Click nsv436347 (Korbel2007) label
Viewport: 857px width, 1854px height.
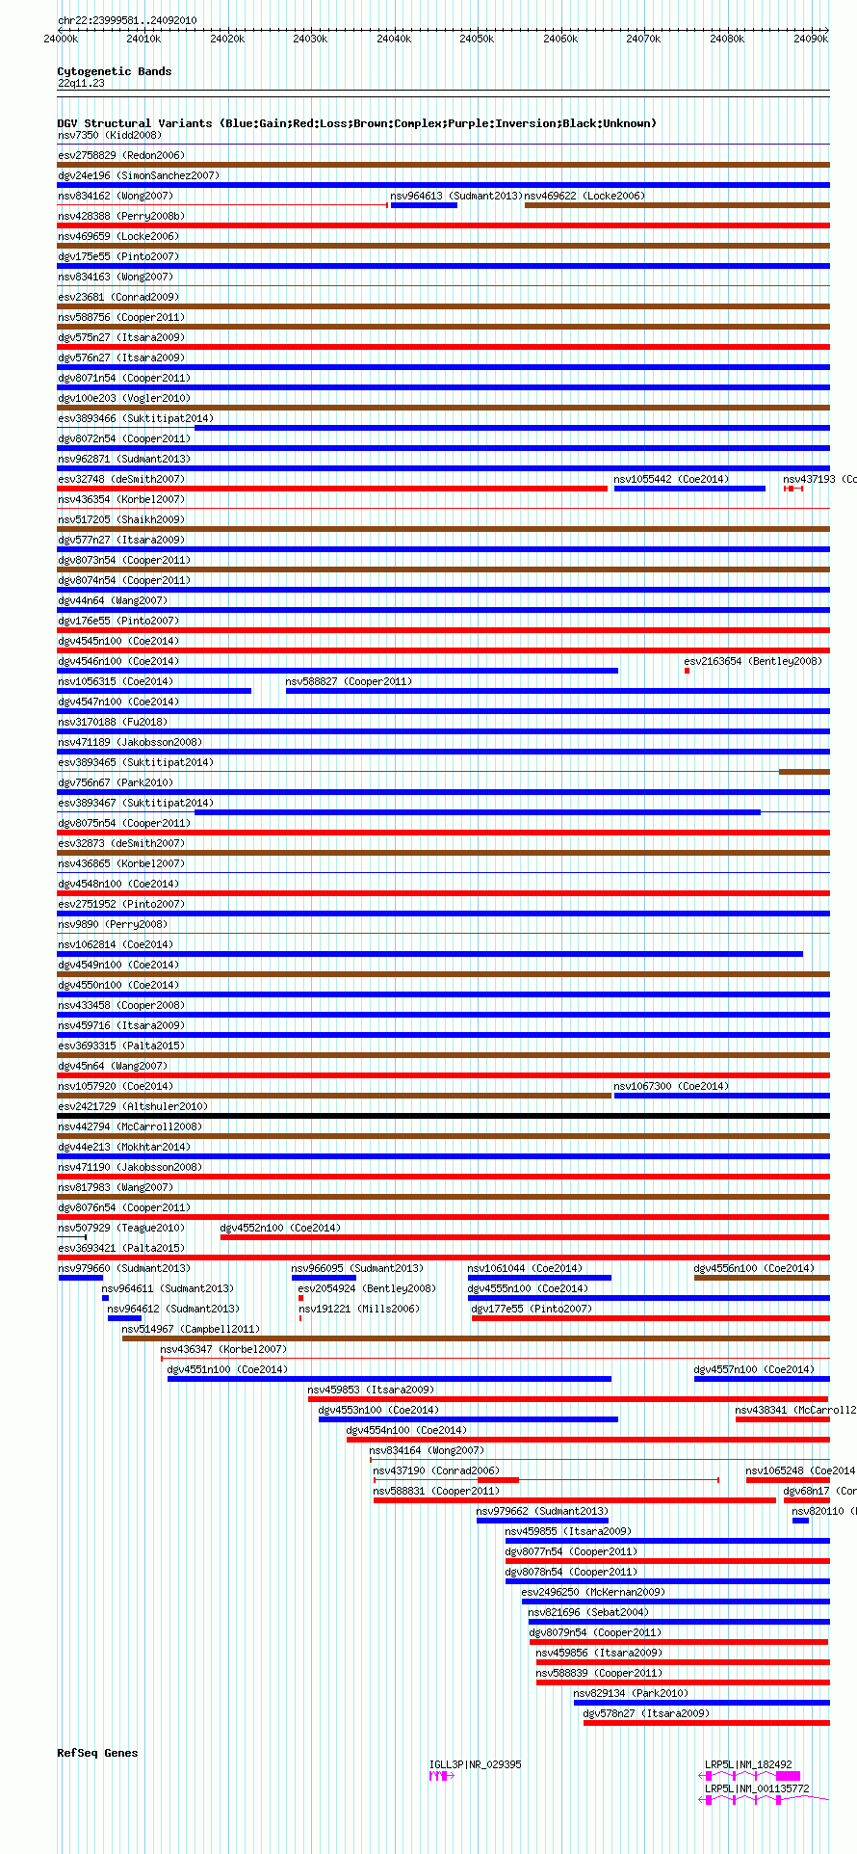pyautogui.click(x=223, y=1349)
